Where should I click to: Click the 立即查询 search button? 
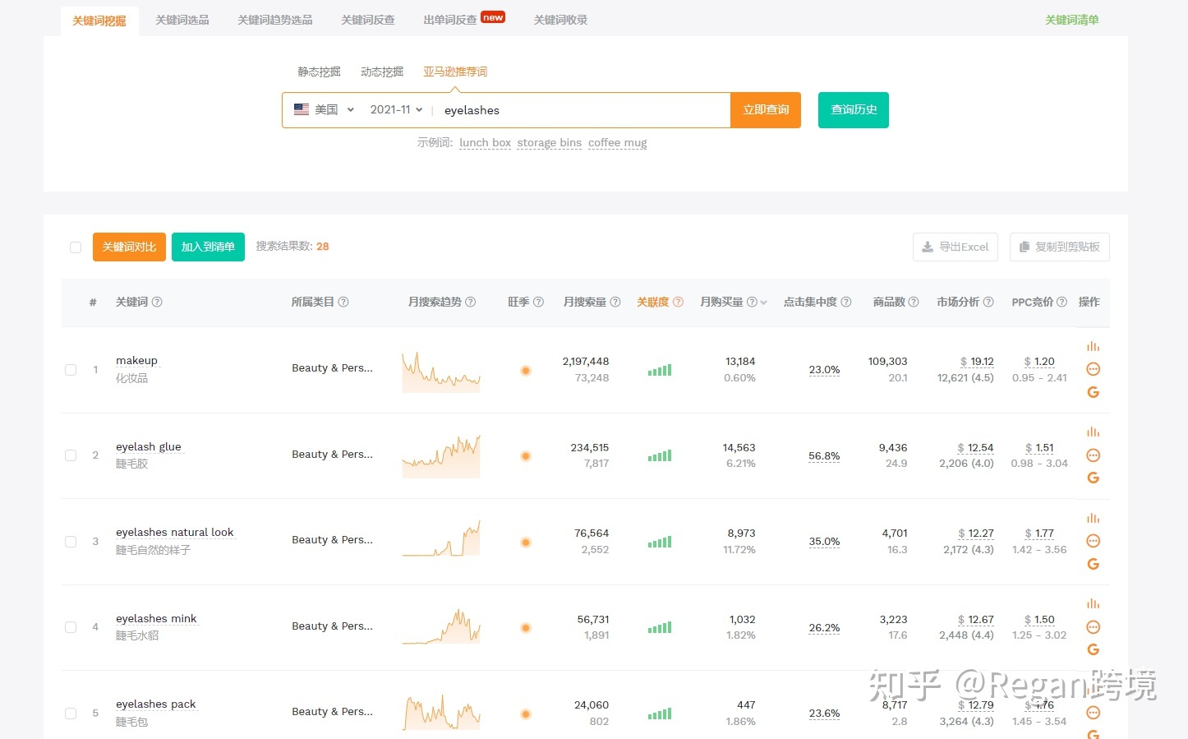(765, 109)
